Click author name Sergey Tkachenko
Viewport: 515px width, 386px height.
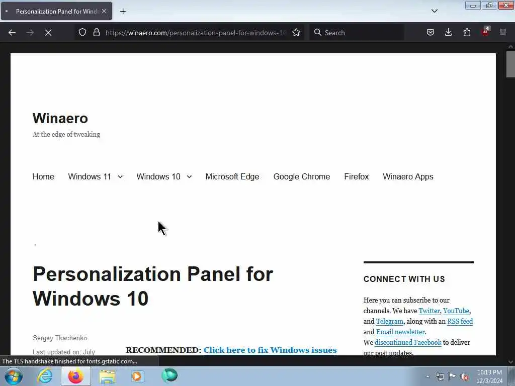tap(60, 338)
